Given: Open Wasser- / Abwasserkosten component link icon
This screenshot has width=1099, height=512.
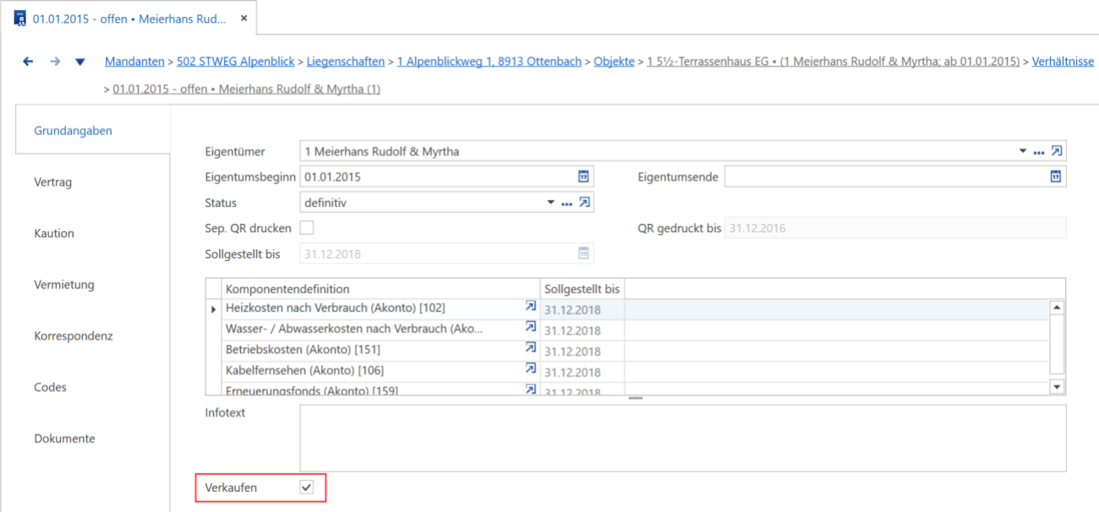Looking at the screenshot, I should (531, 328).
